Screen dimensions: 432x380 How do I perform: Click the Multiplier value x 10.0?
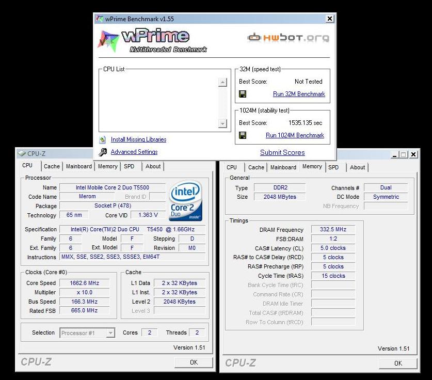tap(84, 292)
